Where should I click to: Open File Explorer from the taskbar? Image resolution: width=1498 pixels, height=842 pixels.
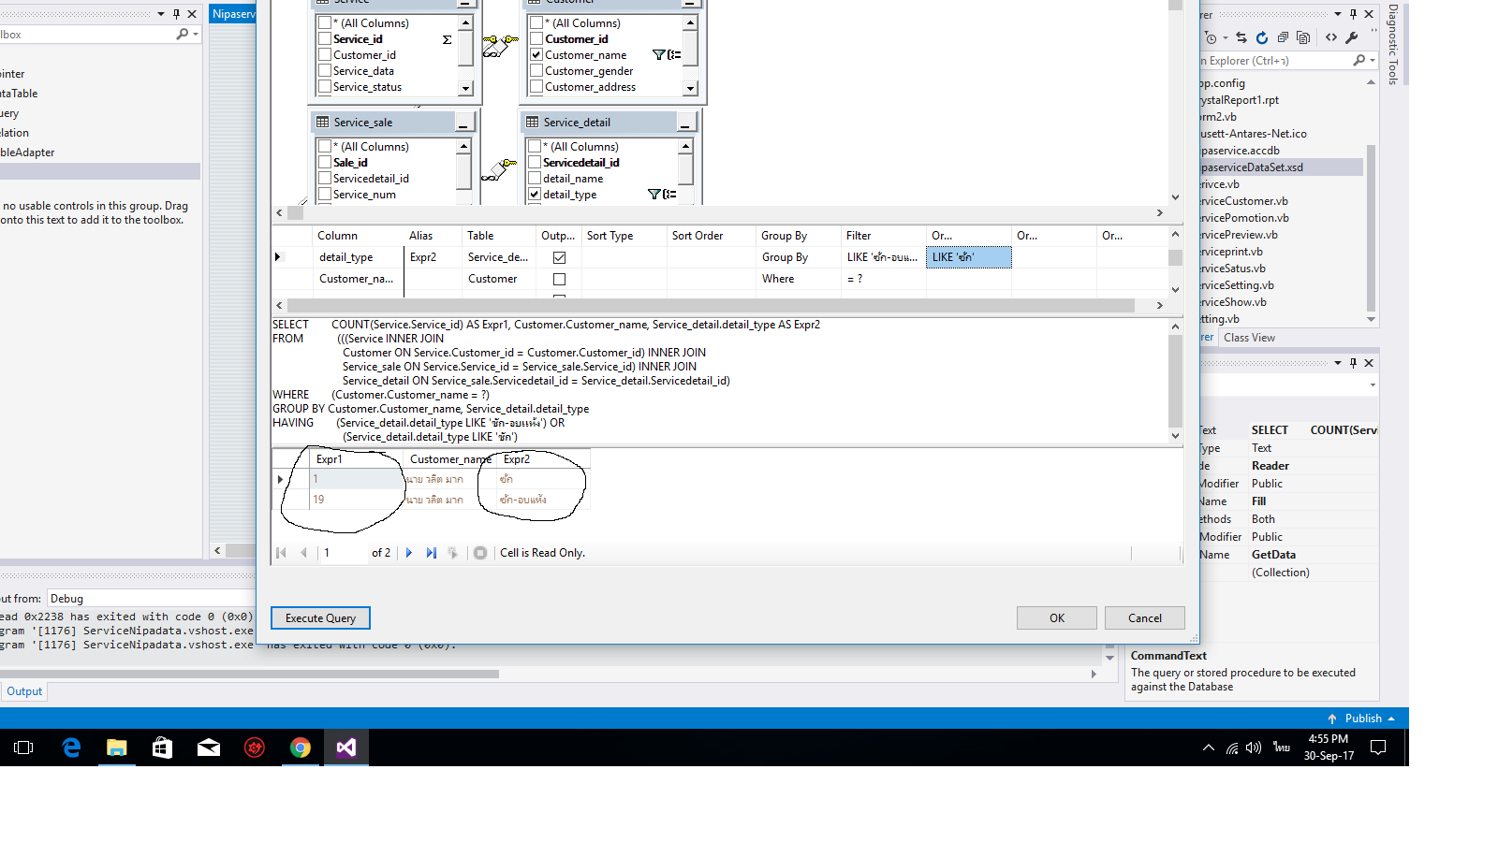click(117, 748)
